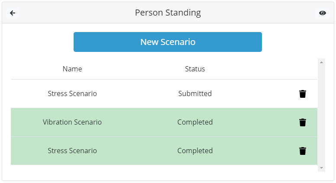Click the scrollbar up arrow
Viewport: 336px width, 183px height.
[321, 62]
